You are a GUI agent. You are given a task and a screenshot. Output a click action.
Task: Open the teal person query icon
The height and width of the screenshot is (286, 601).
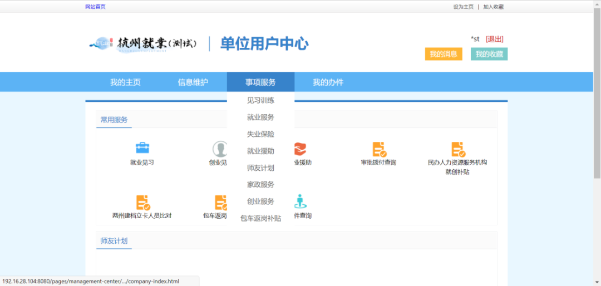coord(301,201)
